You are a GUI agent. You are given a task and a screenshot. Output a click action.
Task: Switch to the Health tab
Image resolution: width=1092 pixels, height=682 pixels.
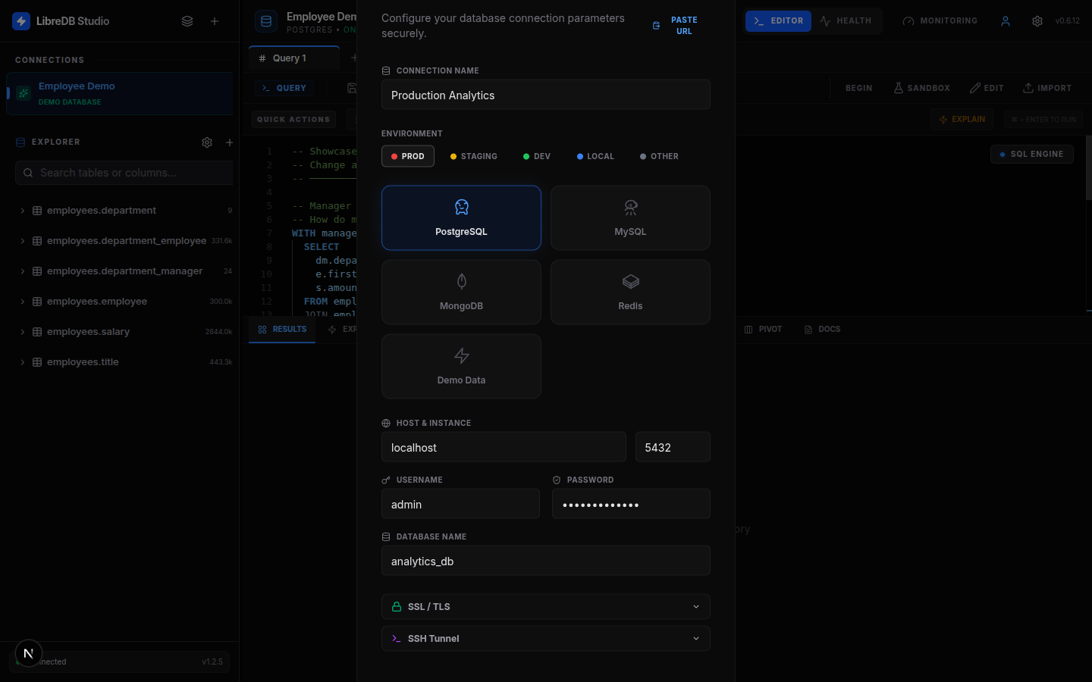[x=846, y=21]
